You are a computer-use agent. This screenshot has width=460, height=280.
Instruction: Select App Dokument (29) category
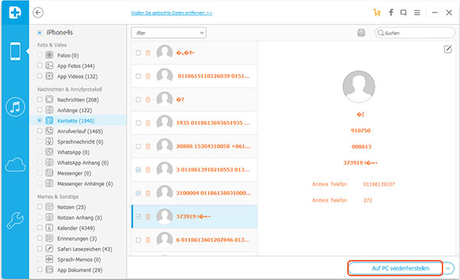click(x=80, y=270)
